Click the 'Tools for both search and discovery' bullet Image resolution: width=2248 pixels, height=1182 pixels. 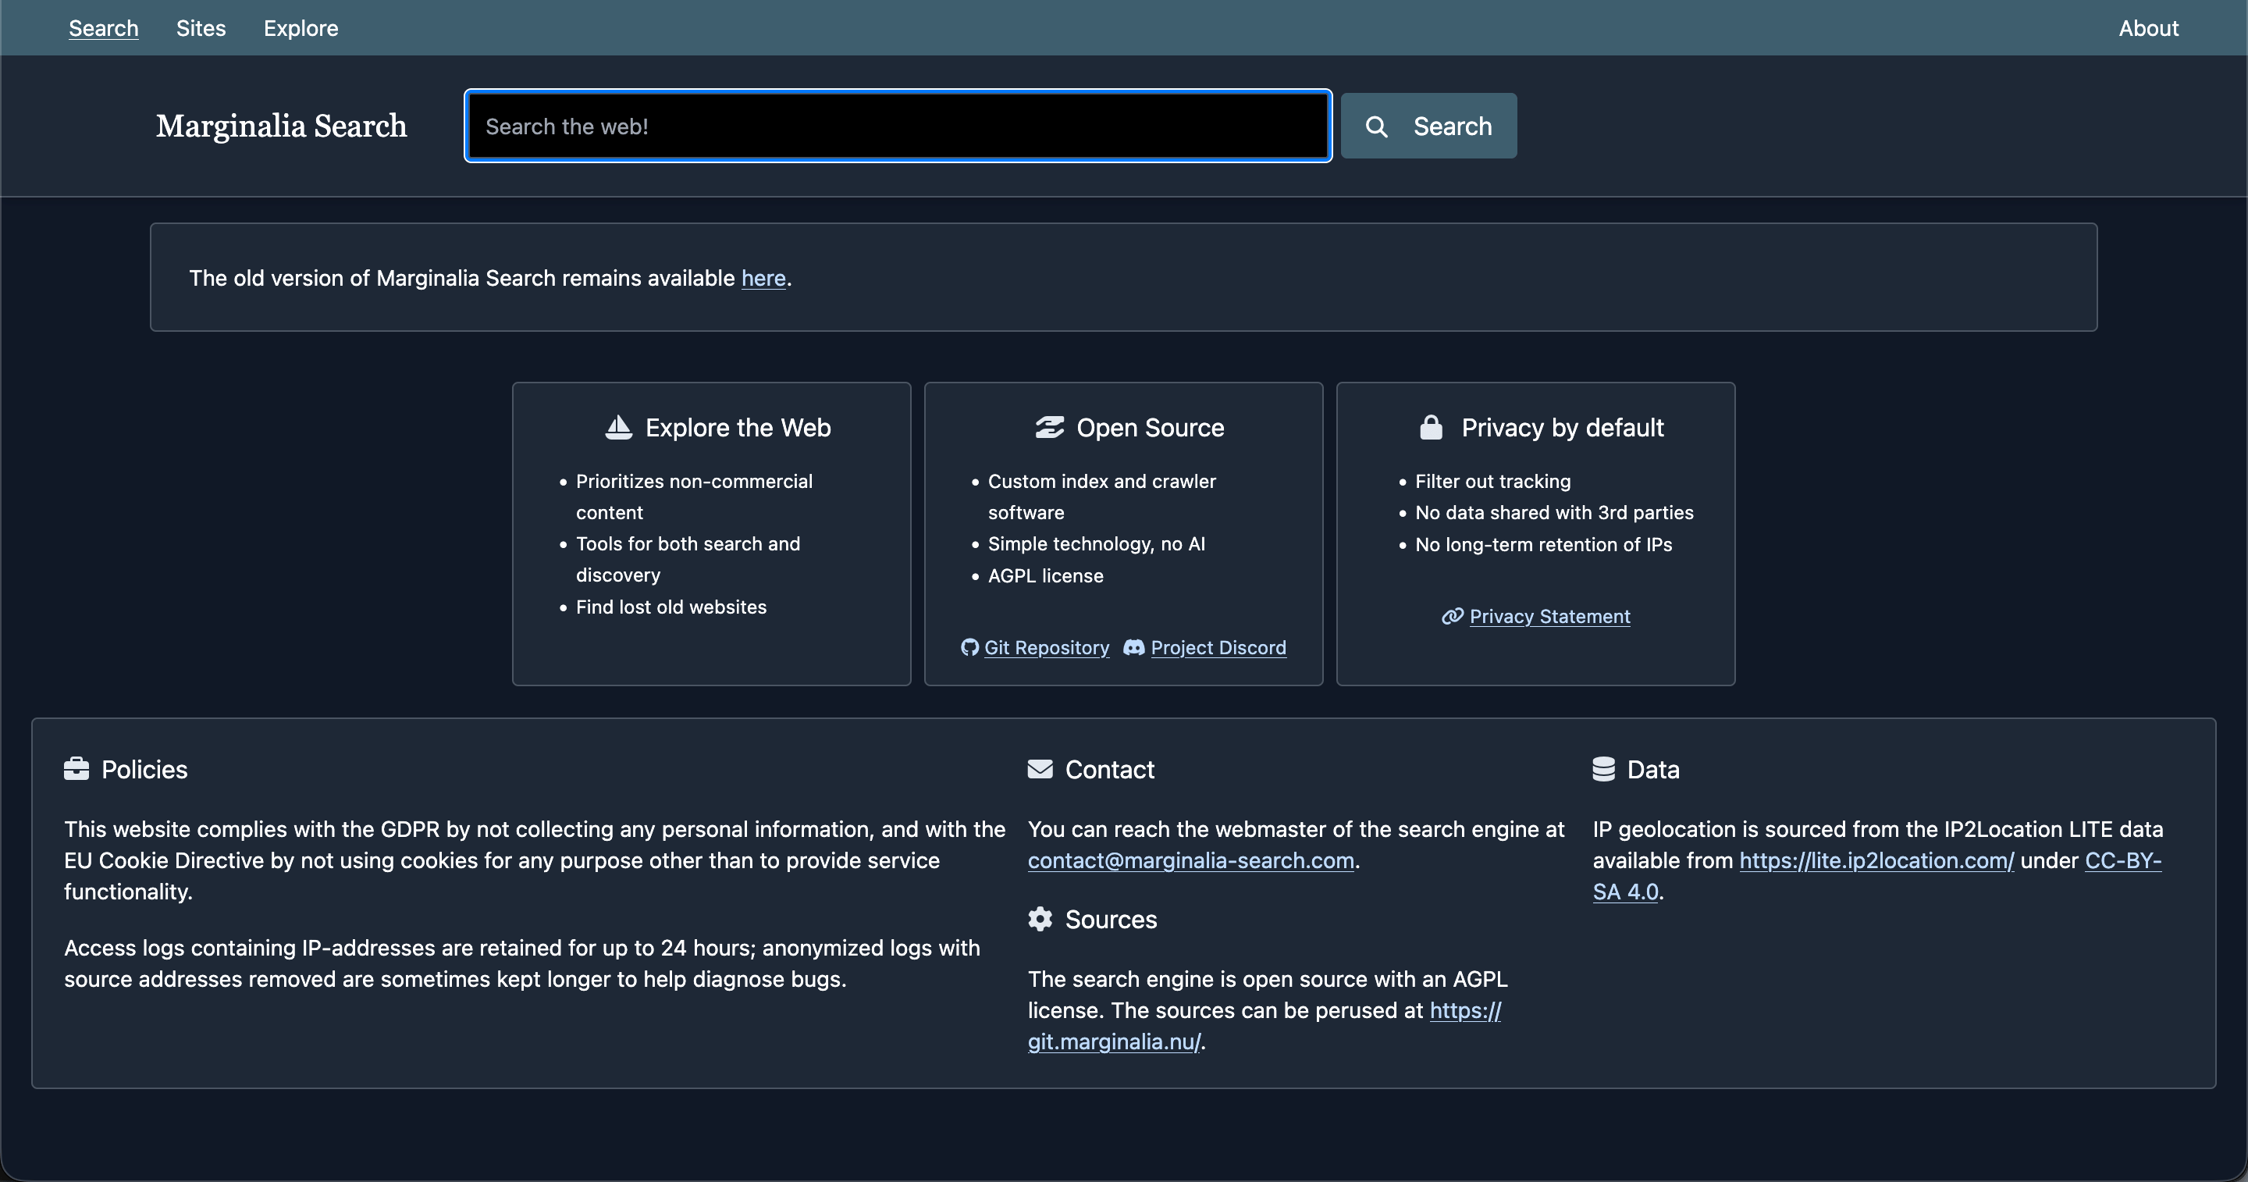tap(688, 560)
